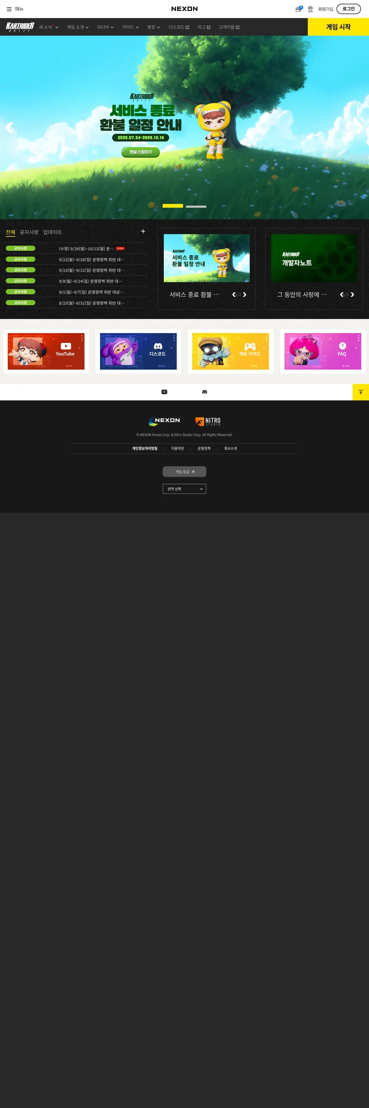Expand the 가이드 menu
This screenshot has height=1108, width=369.
click(x=130, y=27)
